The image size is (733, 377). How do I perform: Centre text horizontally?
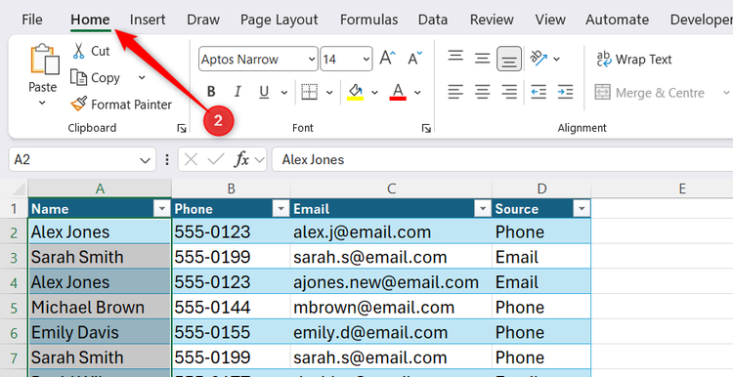482,92
